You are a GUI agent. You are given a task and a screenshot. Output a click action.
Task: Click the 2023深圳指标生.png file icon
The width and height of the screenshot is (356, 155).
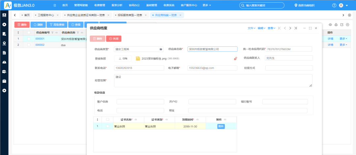tap(138, 59)
